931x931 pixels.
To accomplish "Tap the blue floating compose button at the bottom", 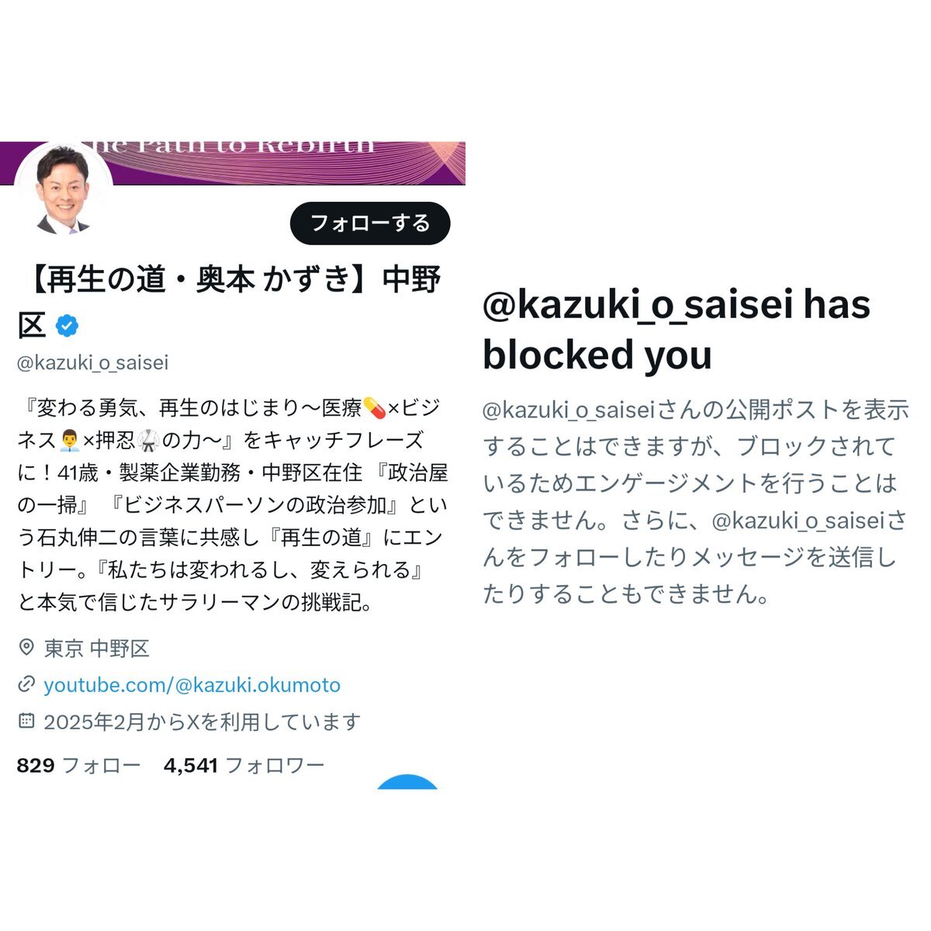I will (x=408, y=782).
